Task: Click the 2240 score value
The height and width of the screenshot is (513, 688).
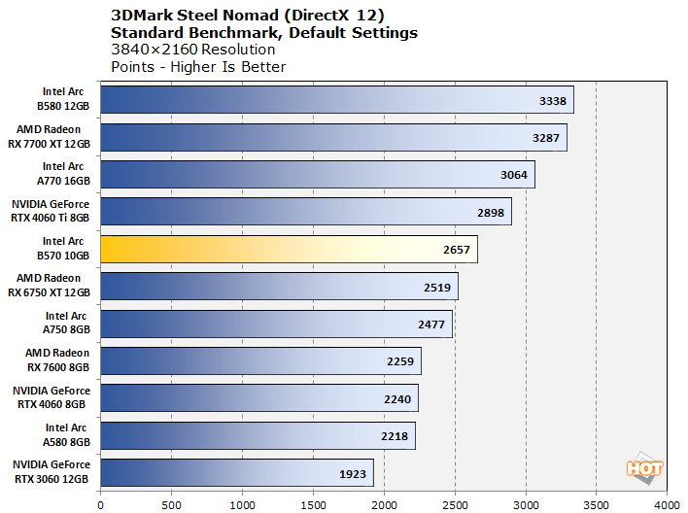Action: tap(397, 399)
